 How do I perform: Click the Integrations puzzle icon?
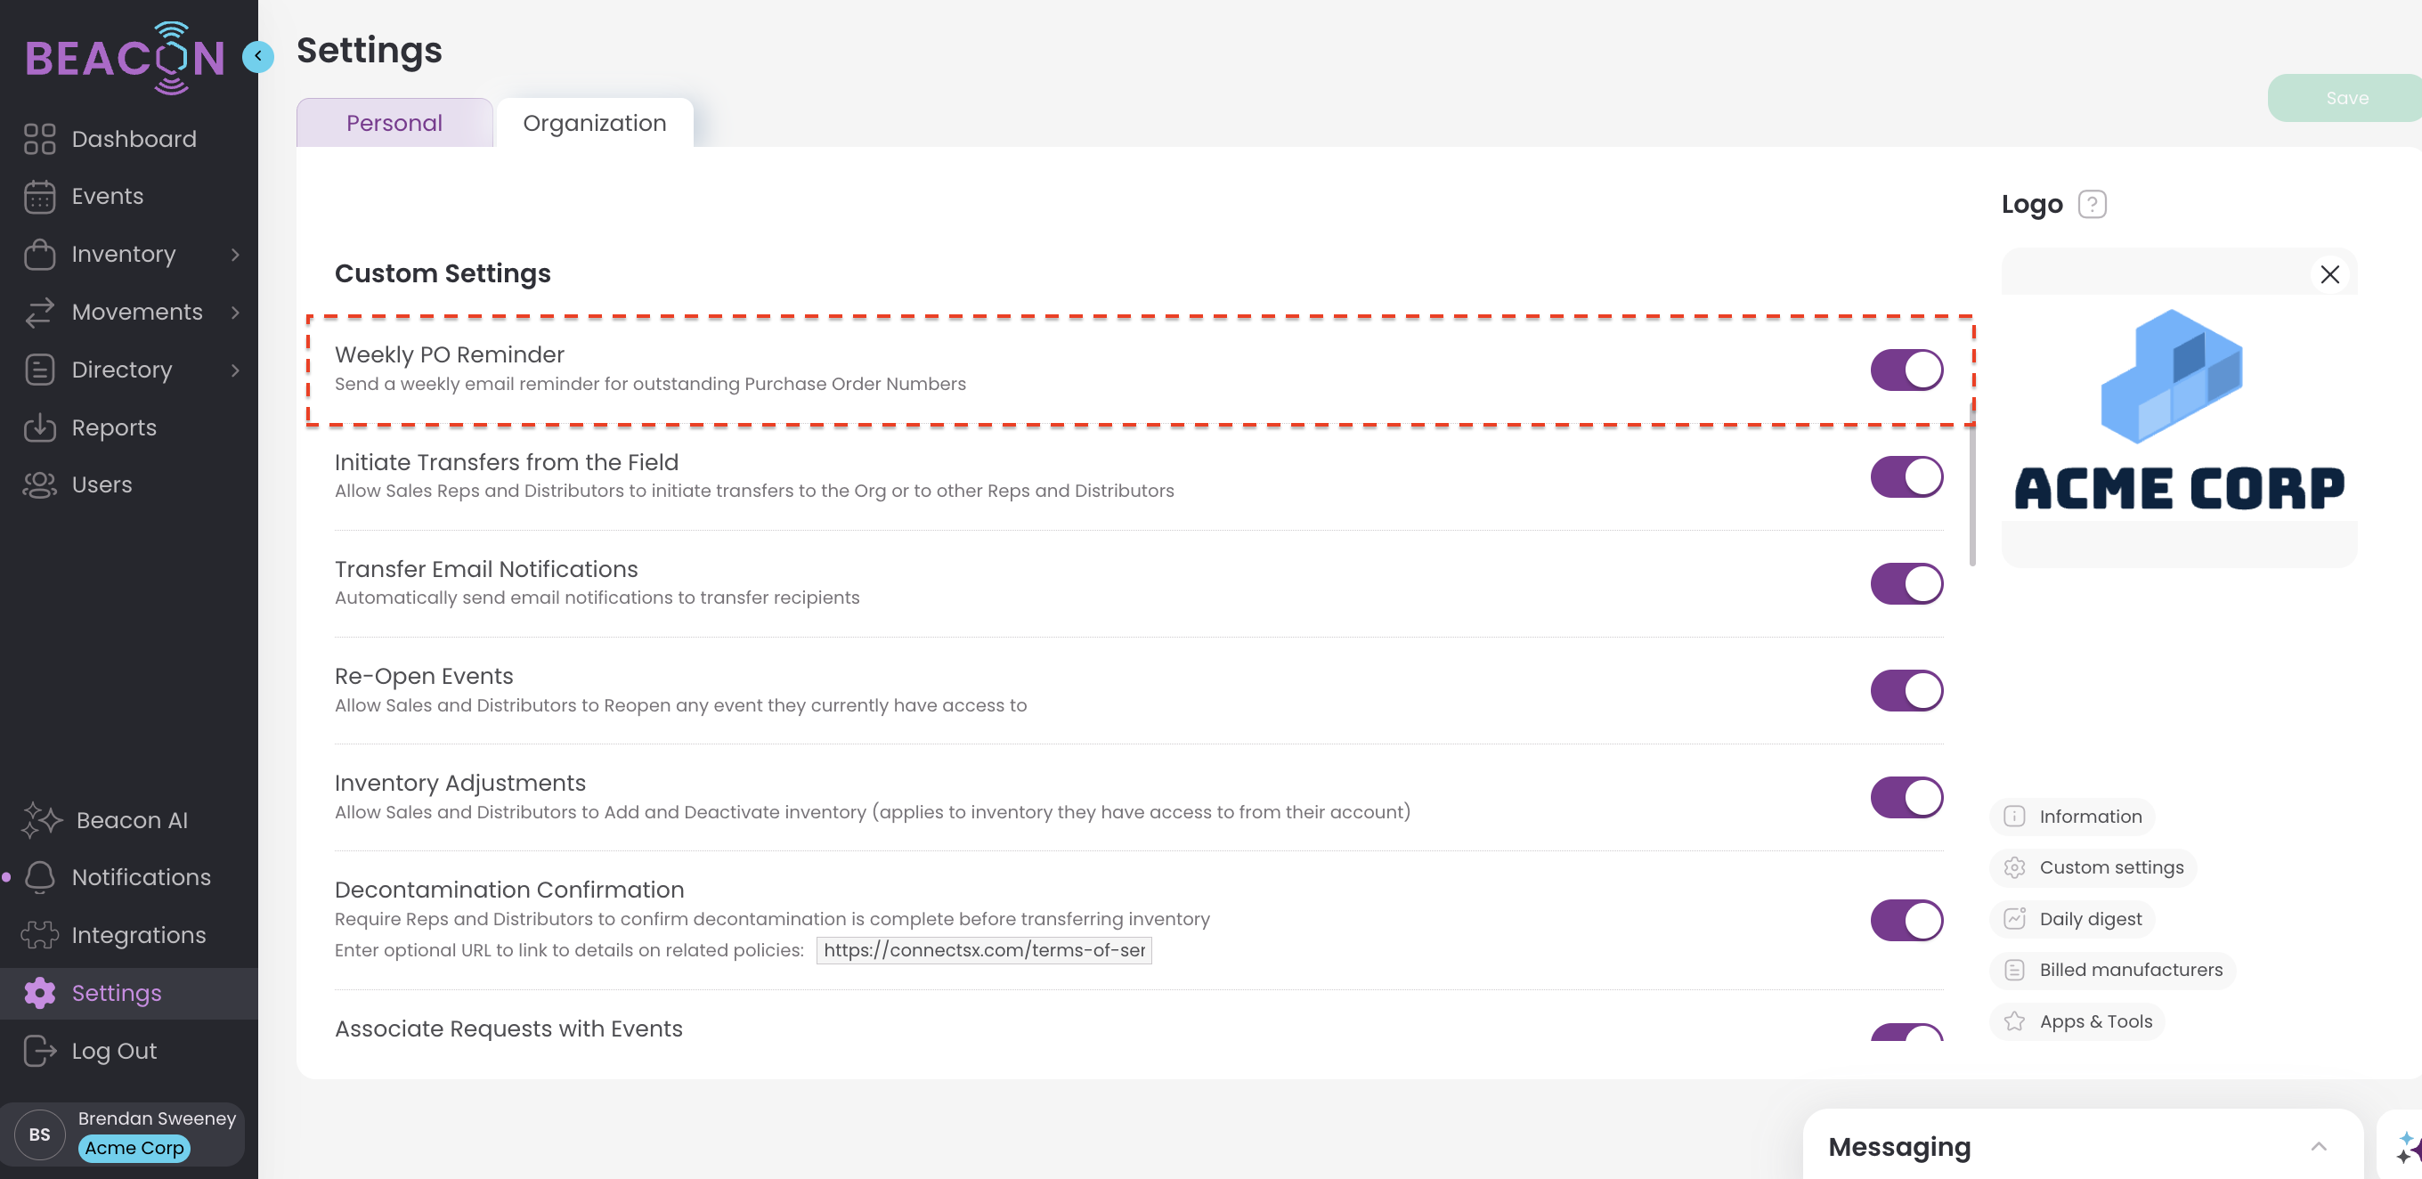point(39,934)
